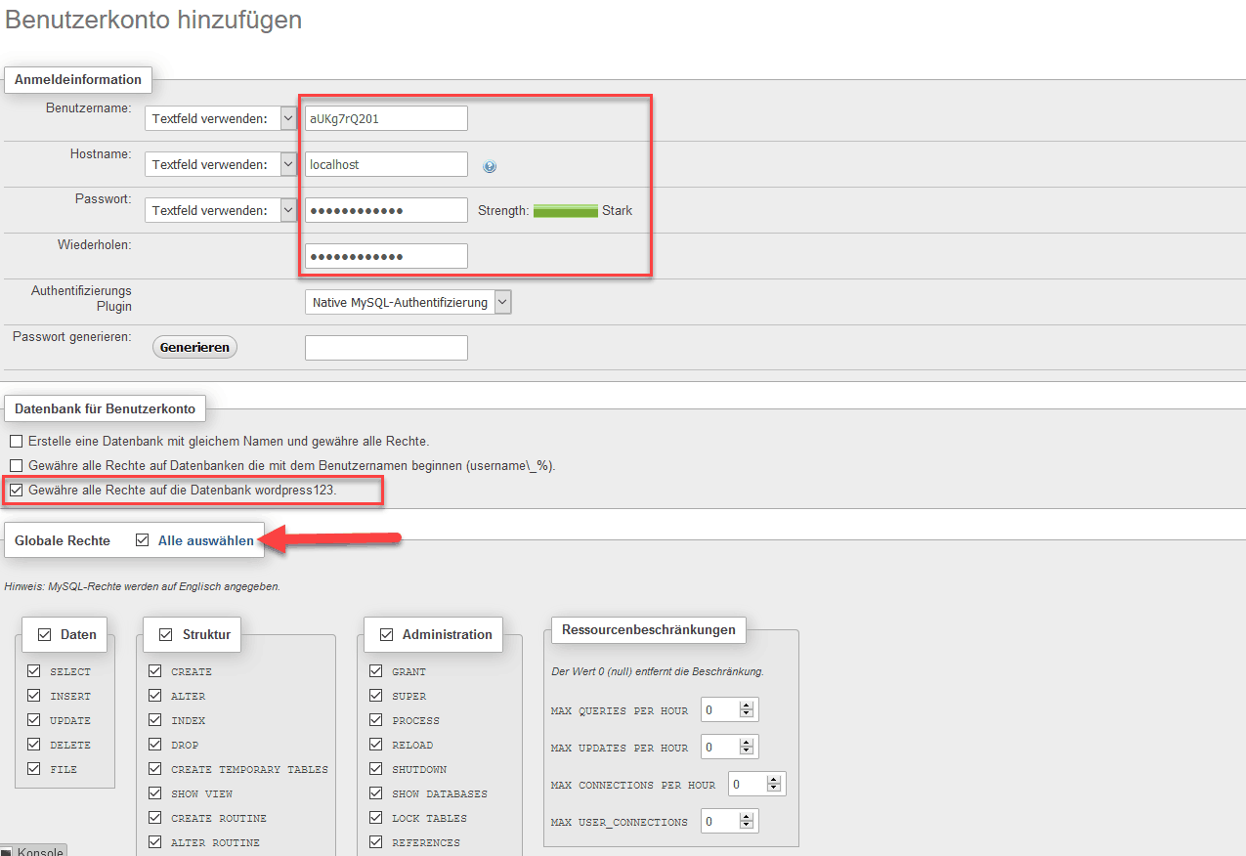Click the Hostname help icon
Viewport: 1246px width, 856px height.
[x=490, y=166]
